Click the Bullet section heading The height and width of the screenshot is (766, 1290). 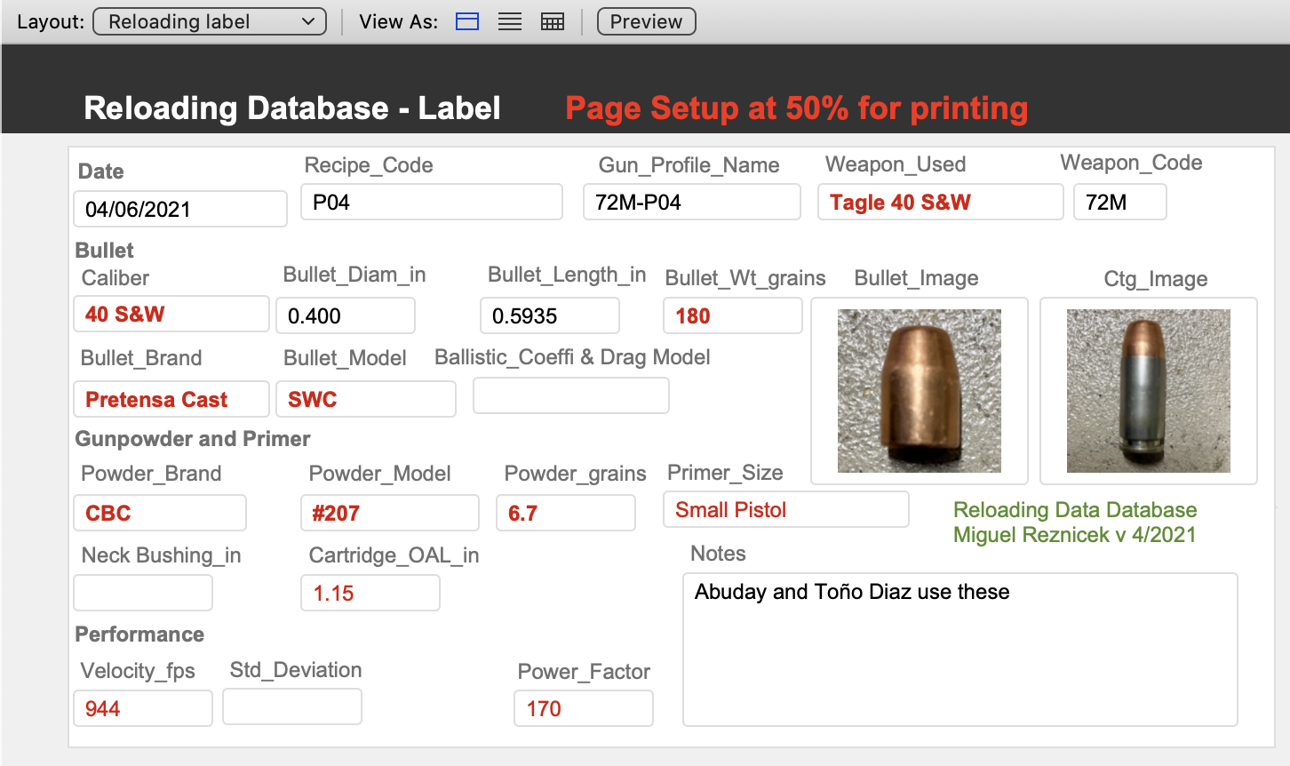[104, 251]
